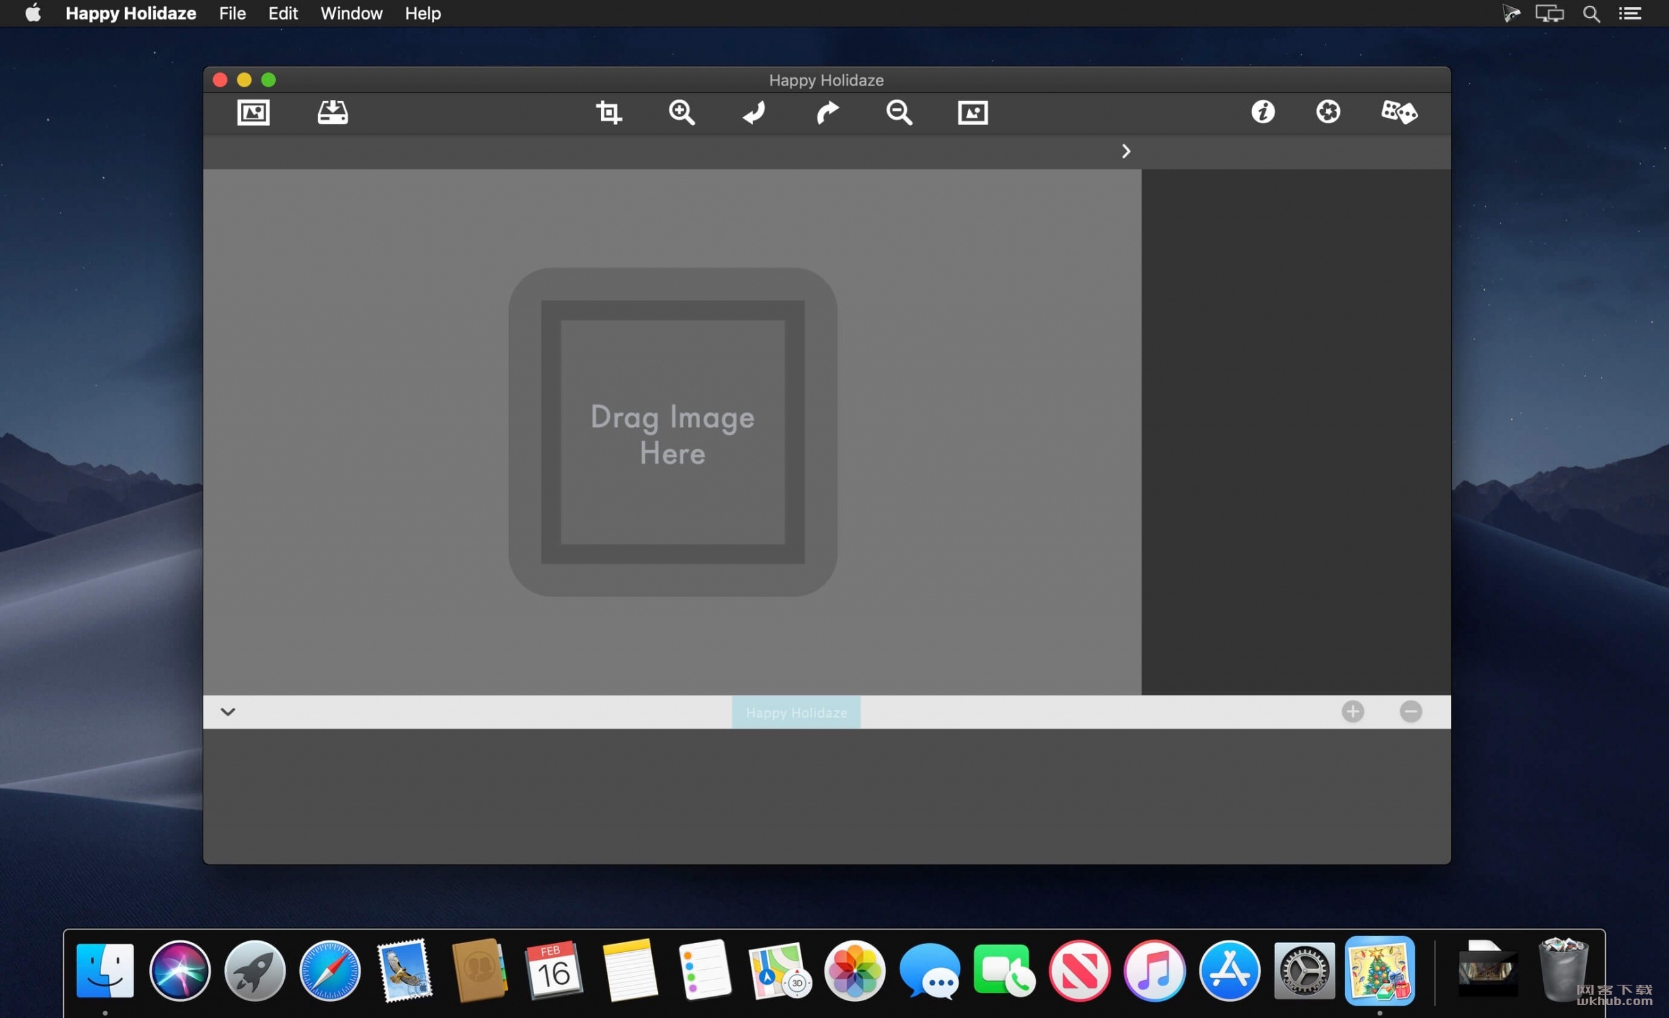
Task: Randomize with the dice icon
Action: 1398,111
